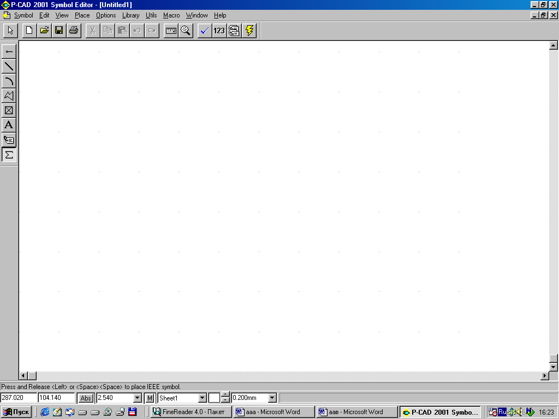Click the system clock 16:23
Screen dimensions: 559x419
[546, 412]
